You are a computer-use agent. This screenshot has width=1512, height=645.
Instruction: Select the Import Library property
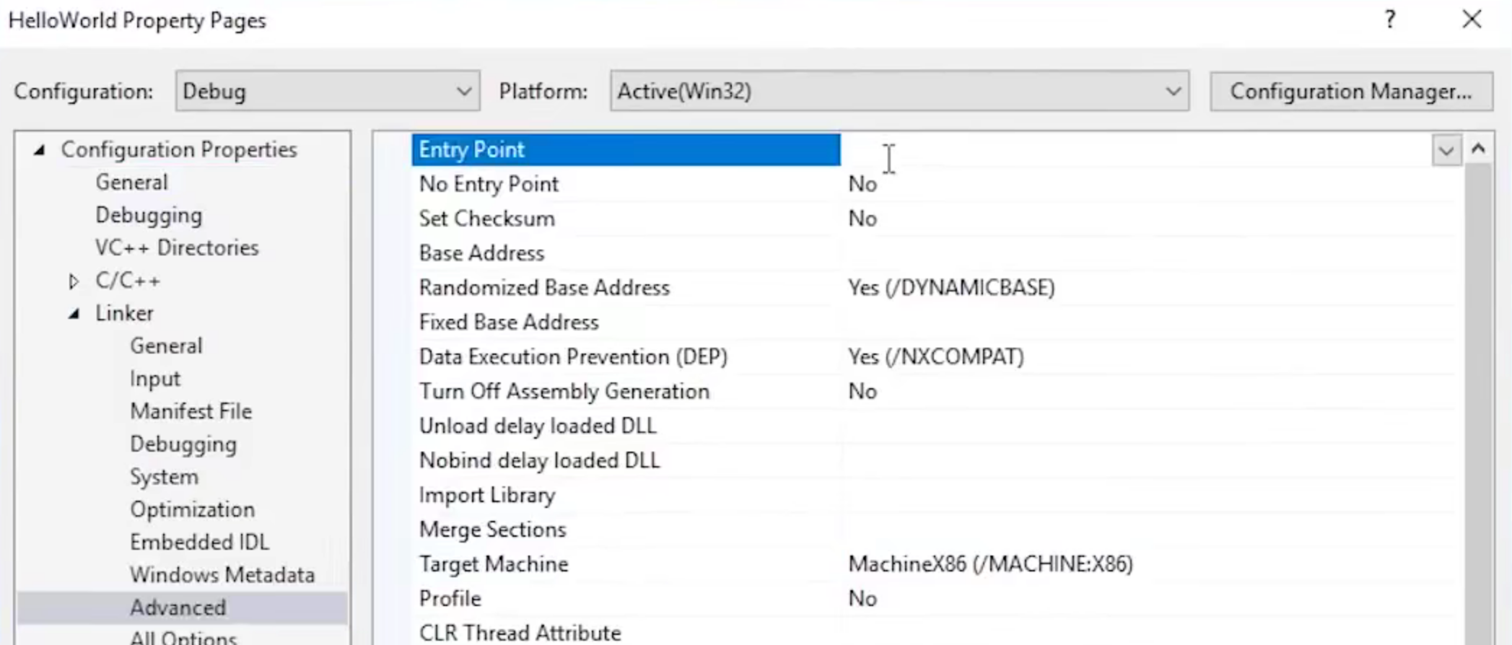(487, 495)
